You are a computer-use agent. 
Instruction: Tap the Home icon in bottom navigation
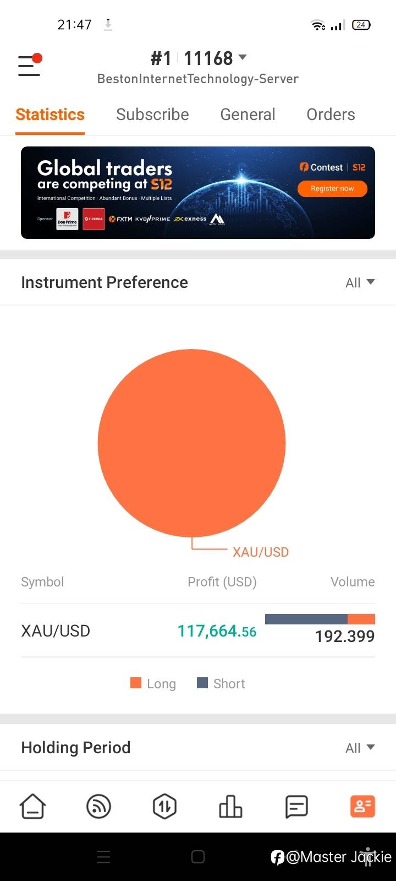click(33, 807)
